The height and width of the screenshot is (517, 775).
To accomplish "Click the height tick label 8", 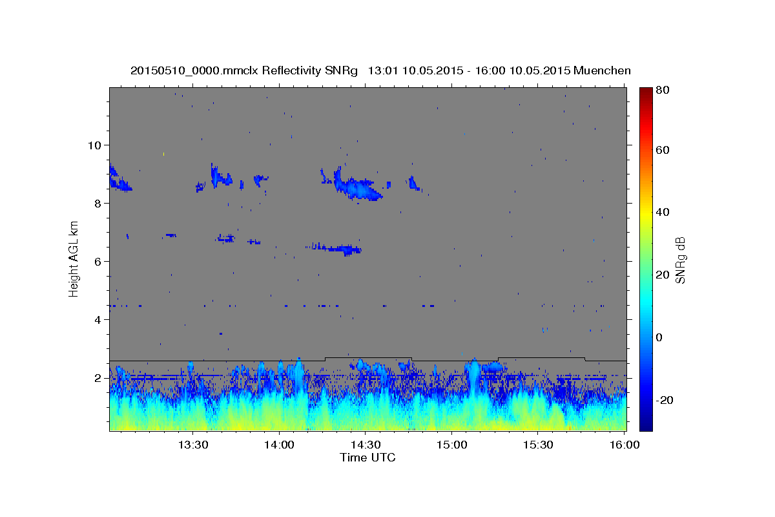I will (96, 203).
